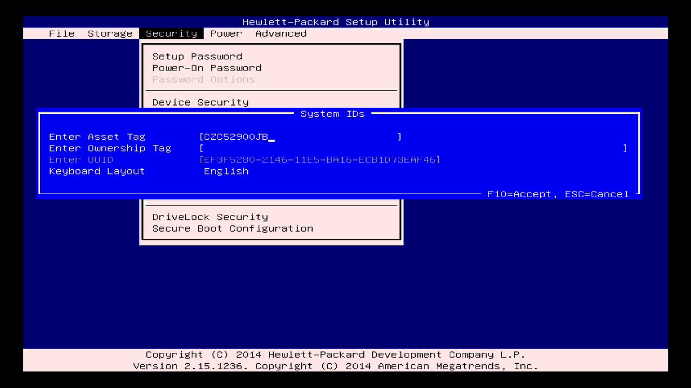Click the Keyboard Layout label
The image size is (691, 388).
[x=97, y=171]
